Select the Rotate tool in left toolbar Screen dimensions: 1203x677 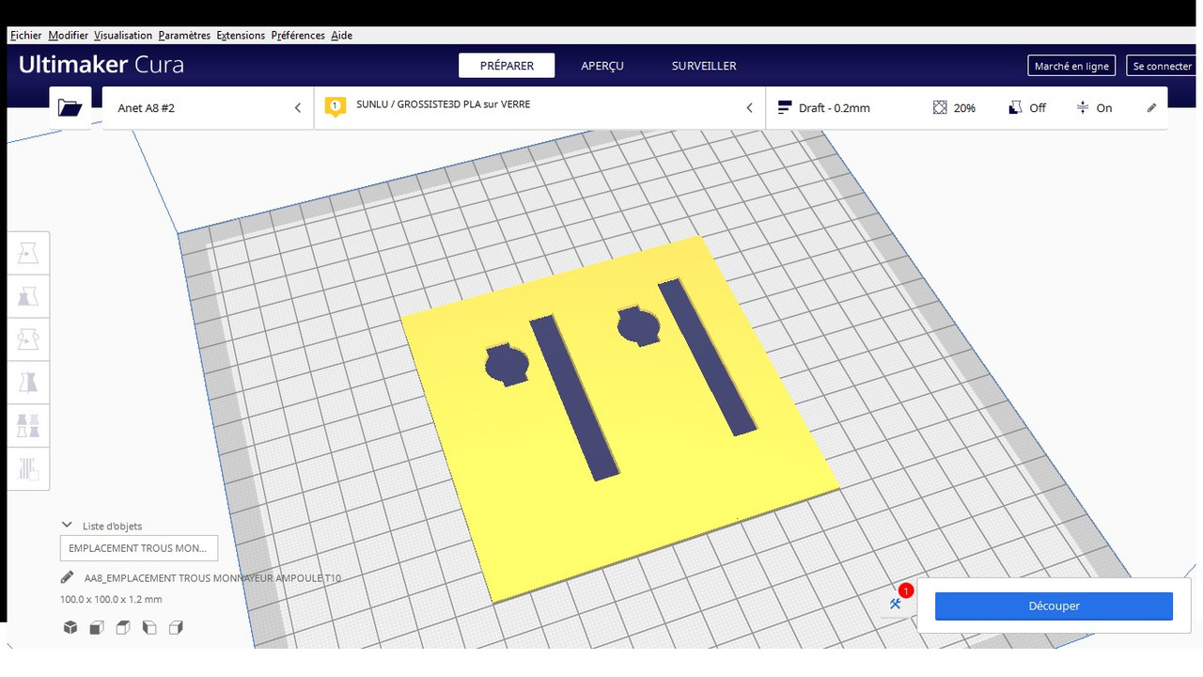click(x=28, y=339)
